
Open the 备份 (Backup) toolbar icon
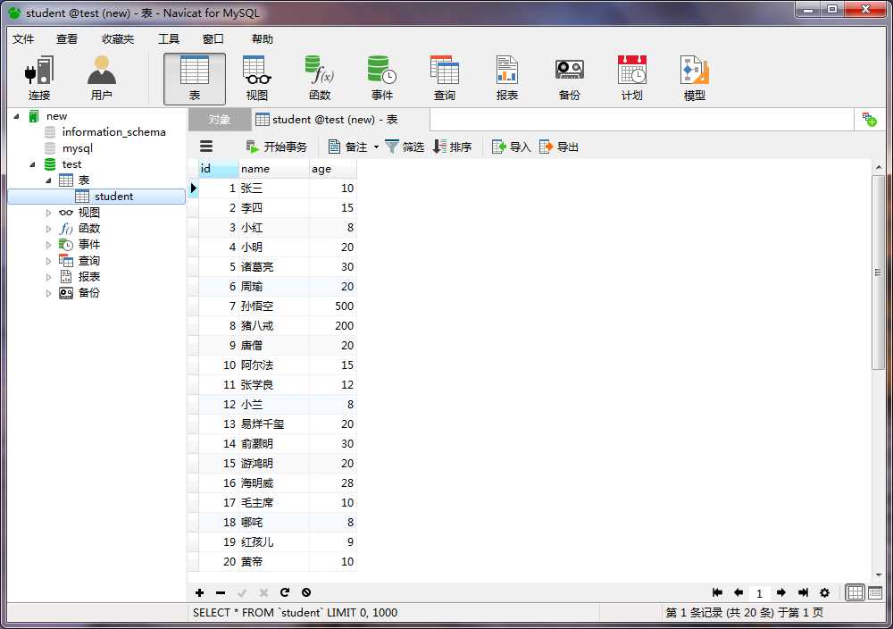tap(569, 79)
